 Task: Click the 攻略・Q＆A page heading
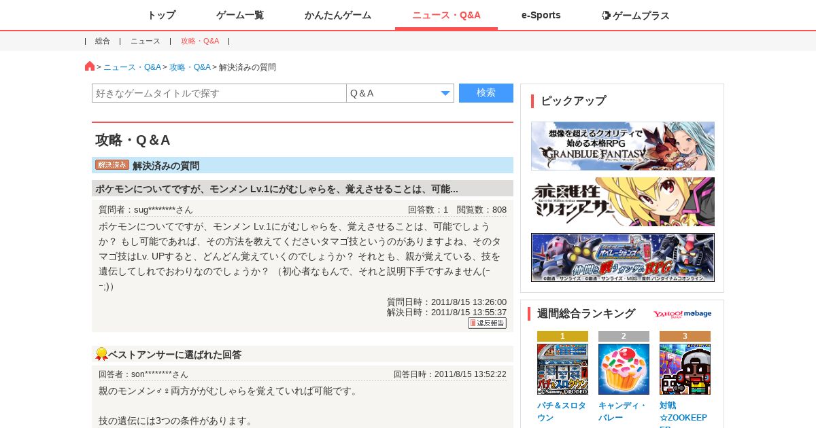(x=133, y=140)
